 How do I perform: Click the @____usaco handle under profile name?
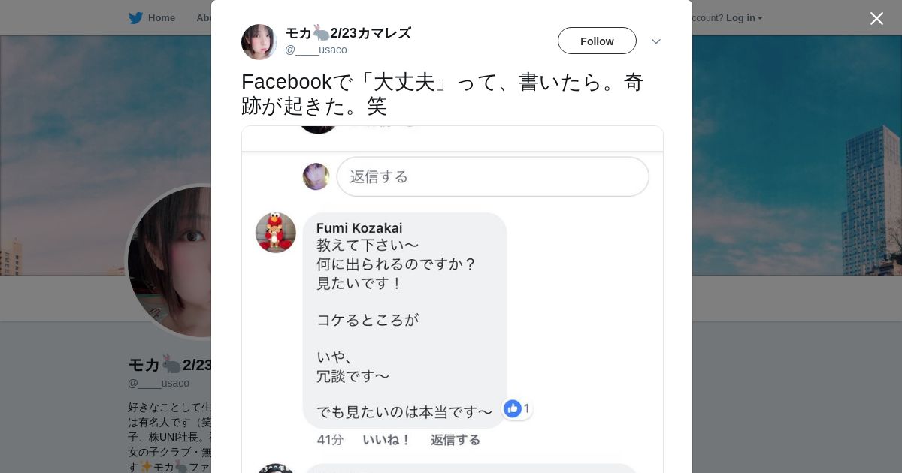coord(159,384)
